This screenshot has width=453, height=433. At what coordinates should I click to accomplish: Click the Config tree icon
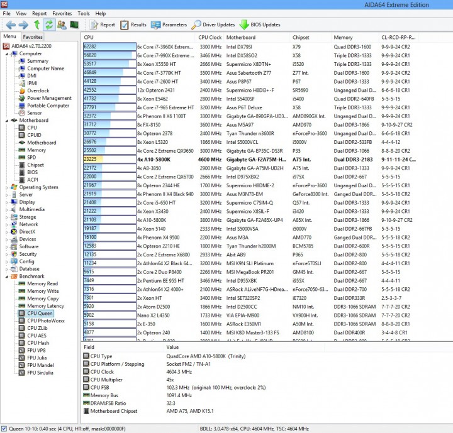(x=14, y=261)
